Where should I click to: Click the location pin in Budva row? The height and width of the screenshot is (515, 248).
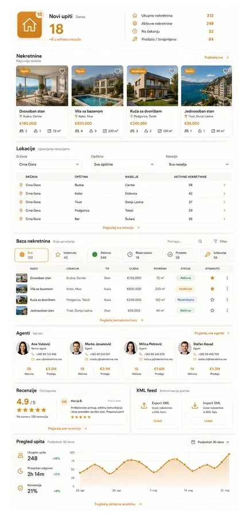(x=21, y=185)
